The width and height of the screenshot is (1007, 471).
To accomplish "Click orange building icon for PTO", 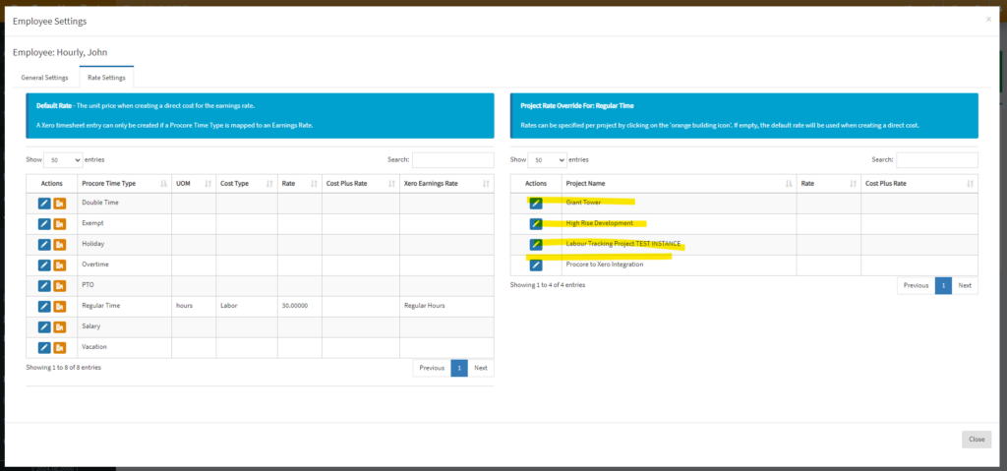I will 60,285.
